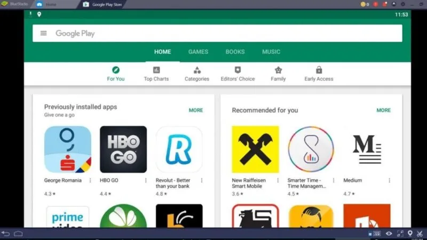
Task: Open BlueStacks gift rewards icon
Action: [x=384, y=4]
